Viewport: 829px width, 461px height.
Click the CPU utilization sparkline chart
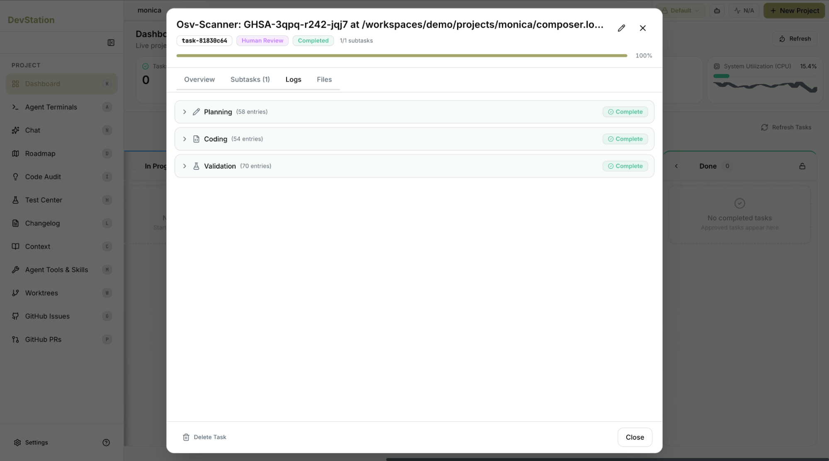(x=765, y=87)
